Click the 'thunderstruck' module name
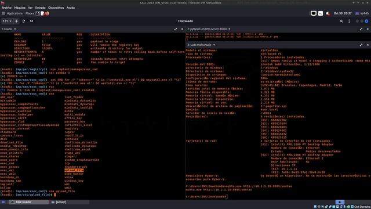This screenshot has width=371, height=209. click(x=76, y=167)
